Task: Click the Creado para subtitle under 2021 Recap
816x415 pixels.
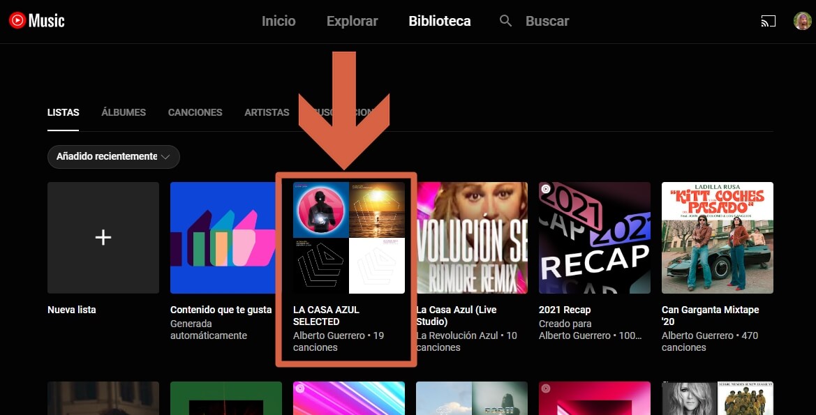Action: pyautogui.click(x=565, y=324)
